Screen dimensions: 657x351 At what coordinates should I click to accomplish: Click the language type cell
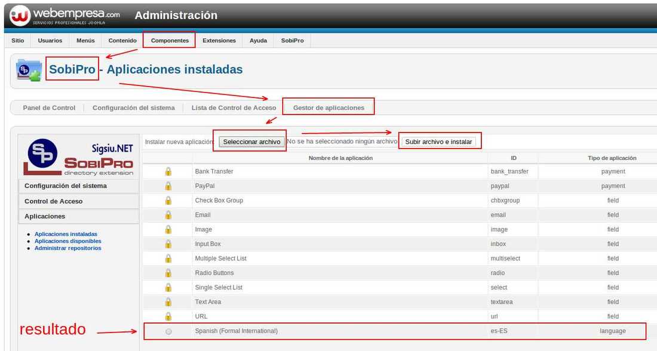pyautogui.click(x=613, y=331)
